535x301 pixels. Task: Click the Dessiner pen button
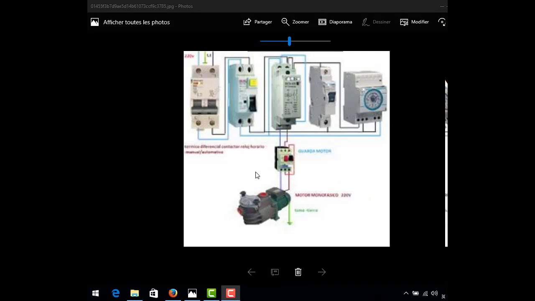tap(376, 22)
